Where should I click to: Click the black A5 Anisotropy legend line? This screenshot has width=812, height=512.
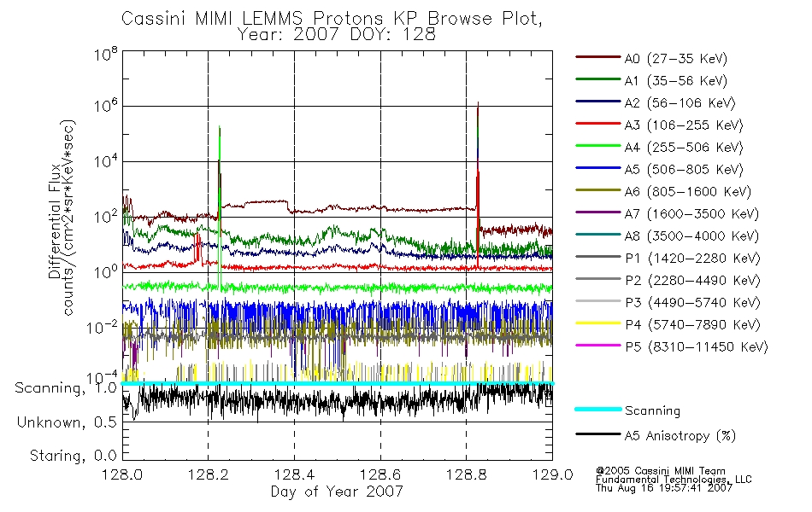point(597,433)
